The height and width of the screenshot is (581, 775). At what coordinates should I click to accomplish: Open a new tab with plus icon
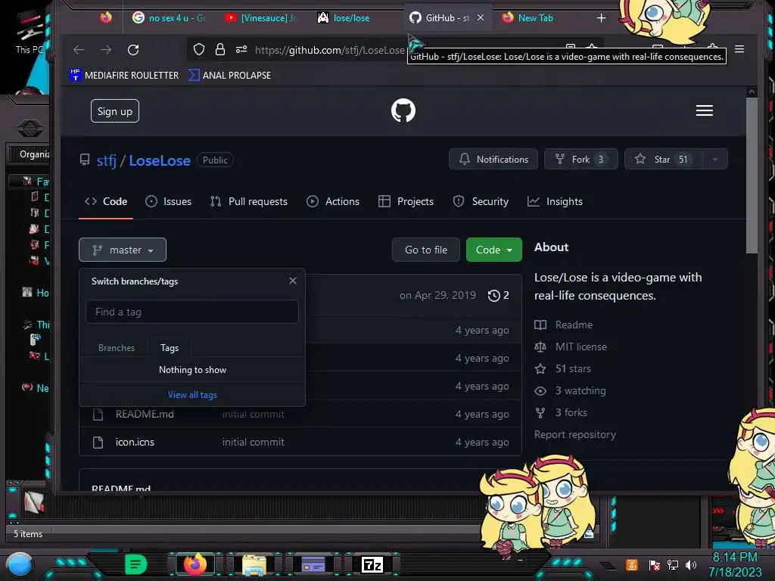[601, 18]
